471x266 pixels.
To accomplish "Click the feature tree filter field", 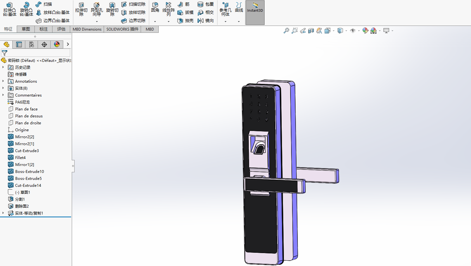I will [x=36, y=53].
